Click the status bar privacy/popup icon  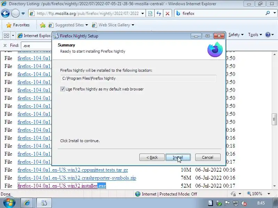pyautogui.click(x=233, y=194)
